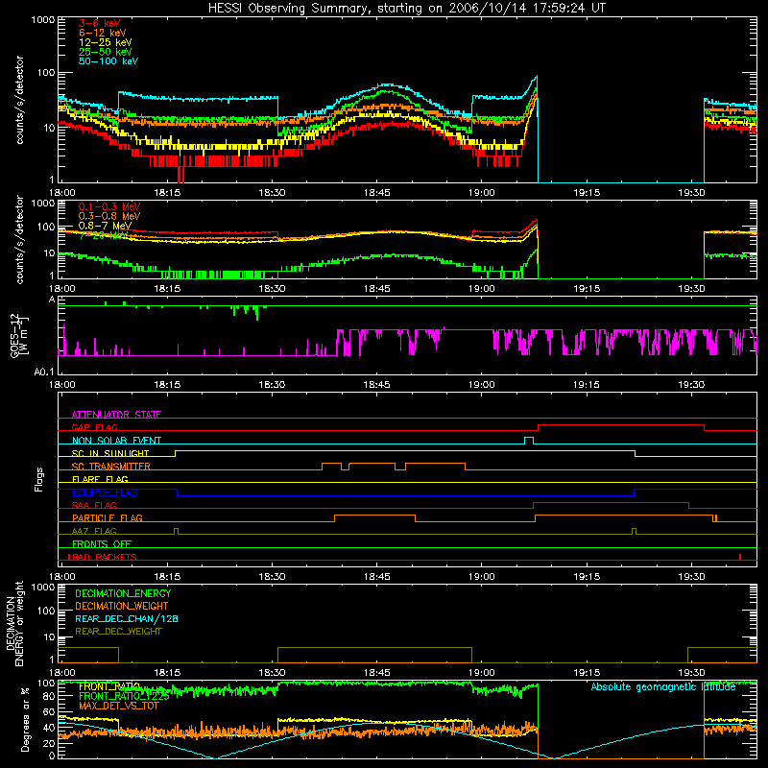This screenshot has height=768, width=768.
Task: Select the DECIMATION ENERGY or weight axis title
Action: click(x=14, y=623)
